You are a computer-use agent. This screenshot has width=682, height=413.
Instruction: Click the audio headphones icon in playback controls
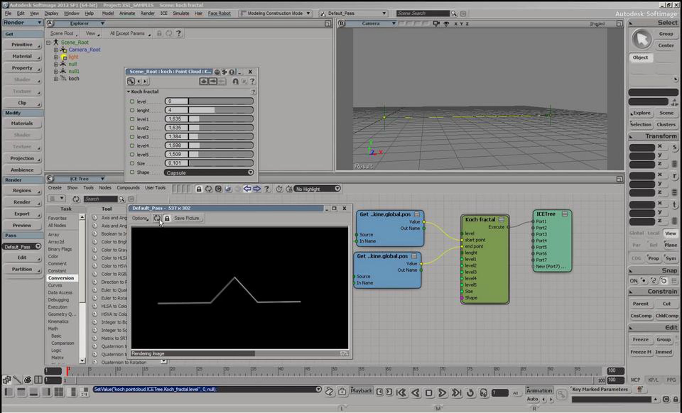pos(483,393)
